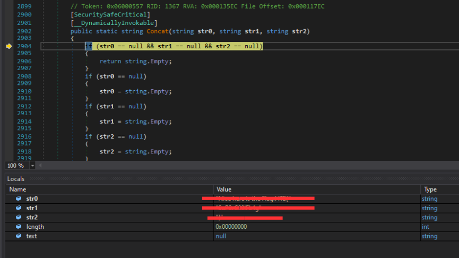Click the __DynamicallyInvokable attribute

pos(114,23)
